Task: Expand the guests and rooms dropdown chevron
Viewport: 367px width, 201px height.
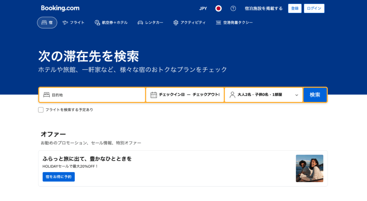Action: (296, 95)
